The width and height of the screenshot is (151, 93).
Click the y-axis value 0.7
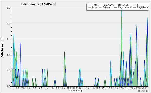click(x=9, y=24)
